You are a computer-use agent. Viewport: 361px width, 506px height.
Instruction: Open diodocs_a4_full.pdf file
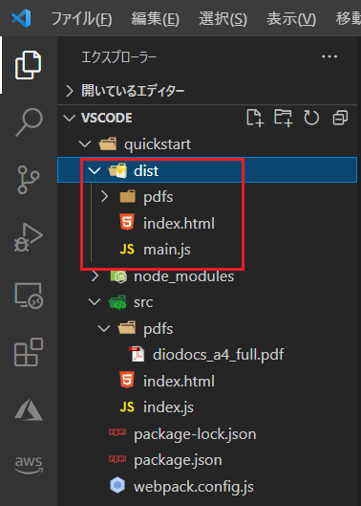coord(218,354)
